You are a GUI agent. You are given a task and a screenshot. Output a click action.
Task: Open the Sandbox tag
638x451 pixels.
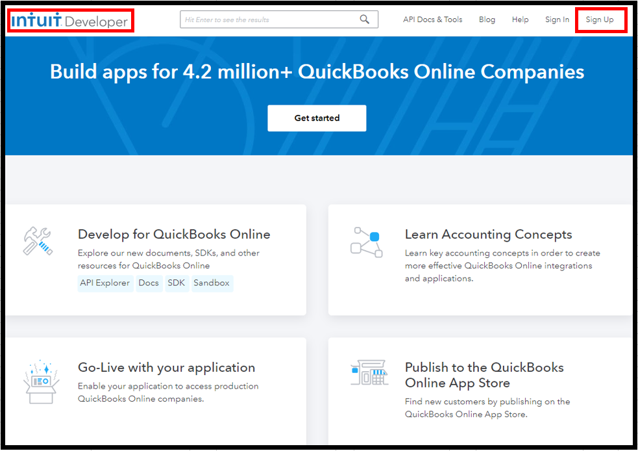coord(212,283)
